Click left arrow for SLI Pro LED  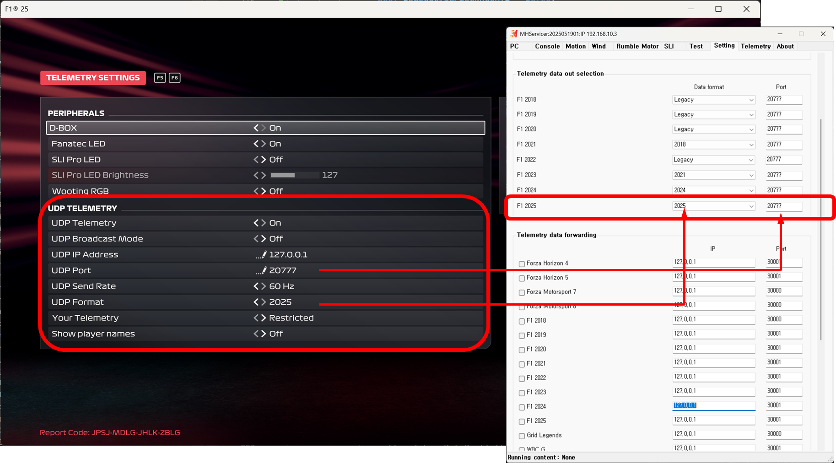point(256,160)
